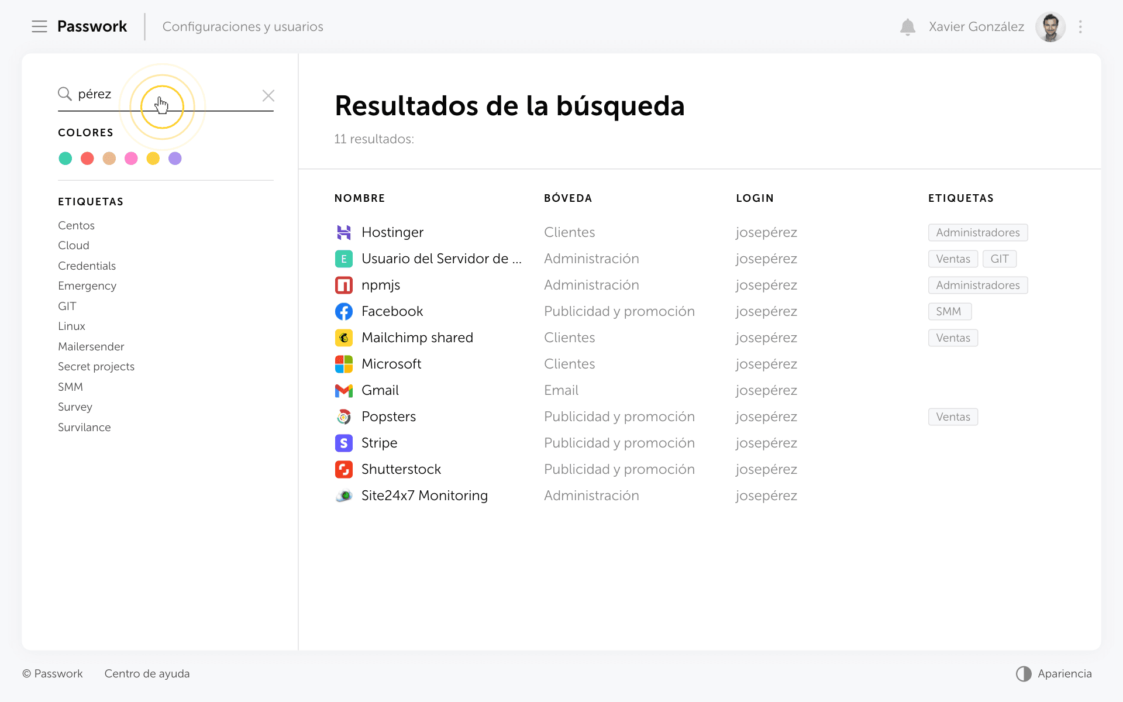Click Xavier González profile avatar
This screenshot has height=702, width=1123.
click(x=1050, y=27)
